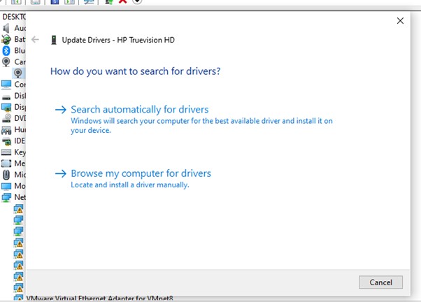Select the Audio speaker icon in Device Manager
Image resolution: width=421 pixels, height=302 pixels.
tap(6, 28)
